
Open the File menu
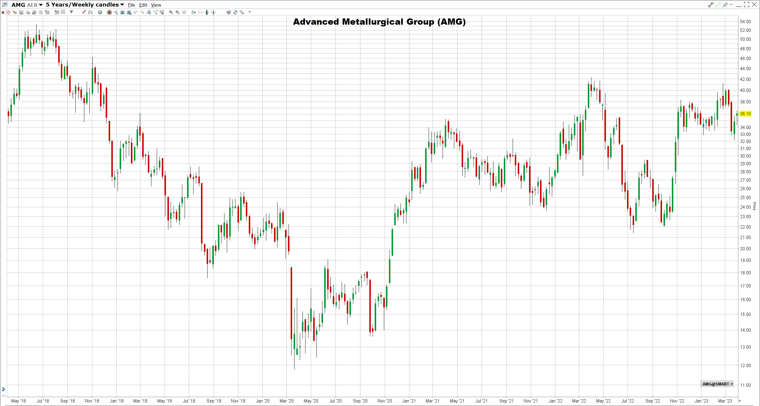[x=132, y=5]
